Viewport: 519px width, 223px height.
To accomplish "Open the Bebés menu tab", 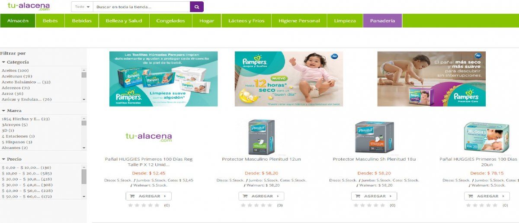I will [50, 21].
